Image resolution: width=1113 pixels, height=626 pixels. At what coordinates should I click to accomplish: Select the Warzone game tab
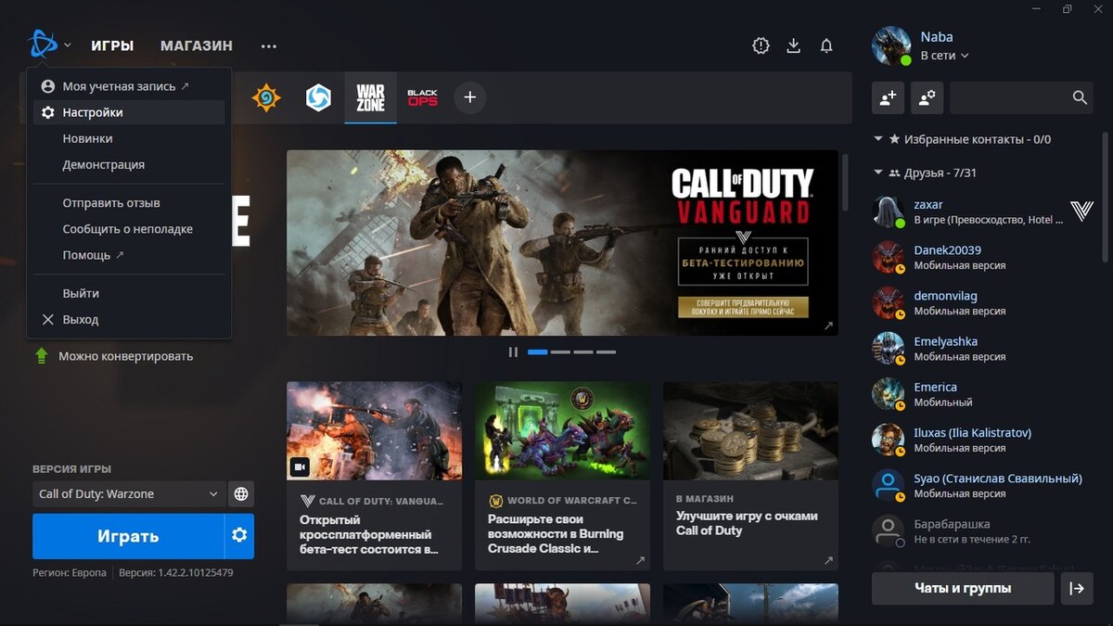point(370,97)
